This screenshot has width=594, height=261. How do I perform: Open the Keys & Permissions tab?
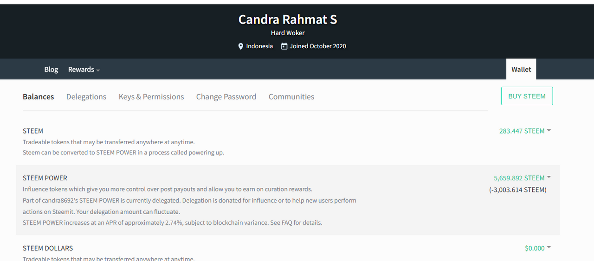pyautogui.click(x=151, y=96)
